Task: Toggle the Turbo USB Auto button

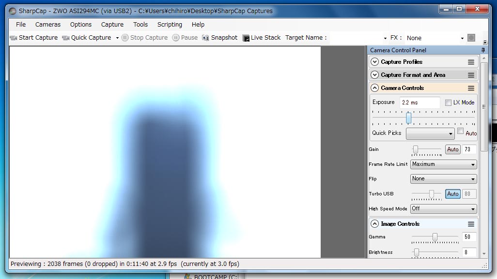Action: (452, 193)
